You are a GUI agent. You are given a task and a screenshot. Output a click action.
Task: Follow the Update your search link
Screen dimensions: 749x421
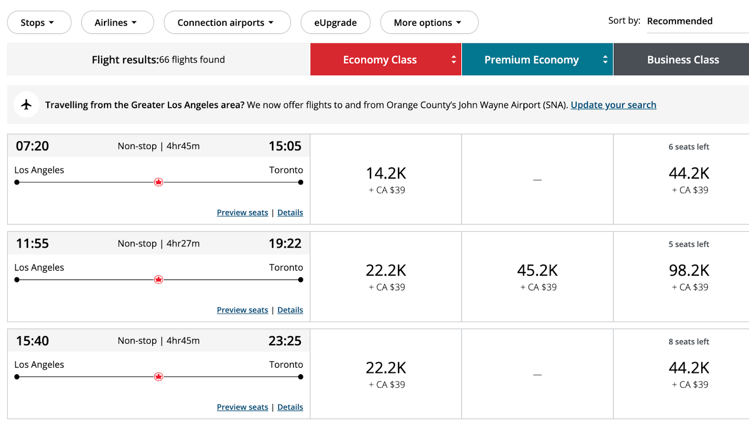(613, 105)
